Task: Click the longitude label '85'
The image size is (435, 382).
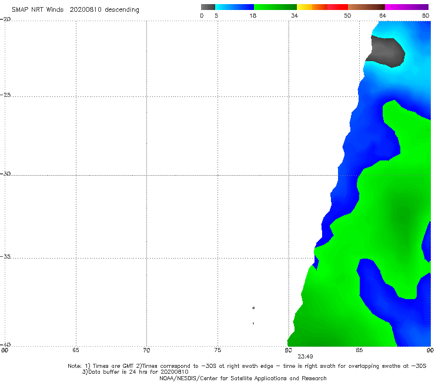Action: point(359,350)
